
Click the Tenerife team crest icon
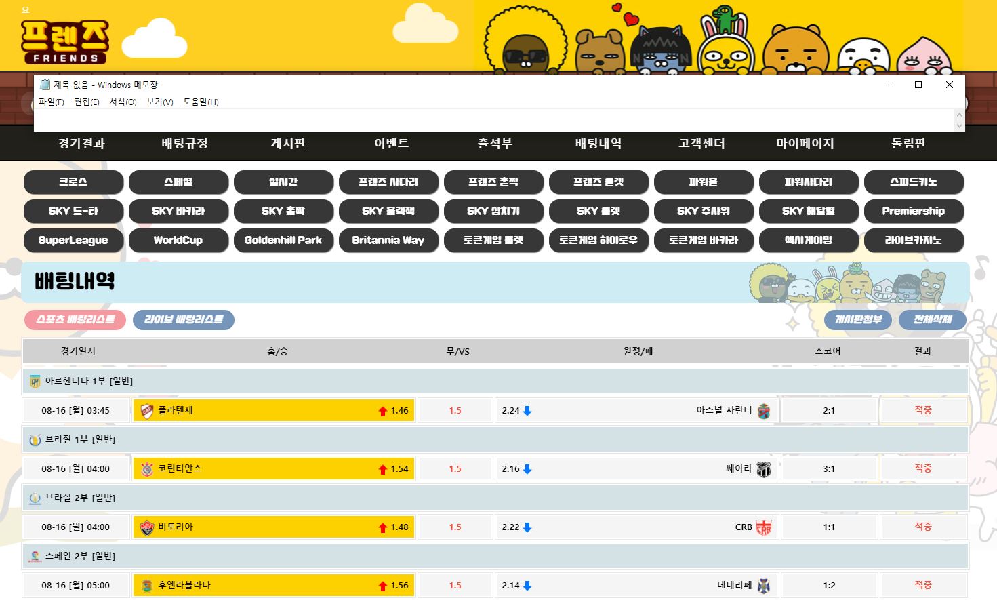[x=764, y=586]
